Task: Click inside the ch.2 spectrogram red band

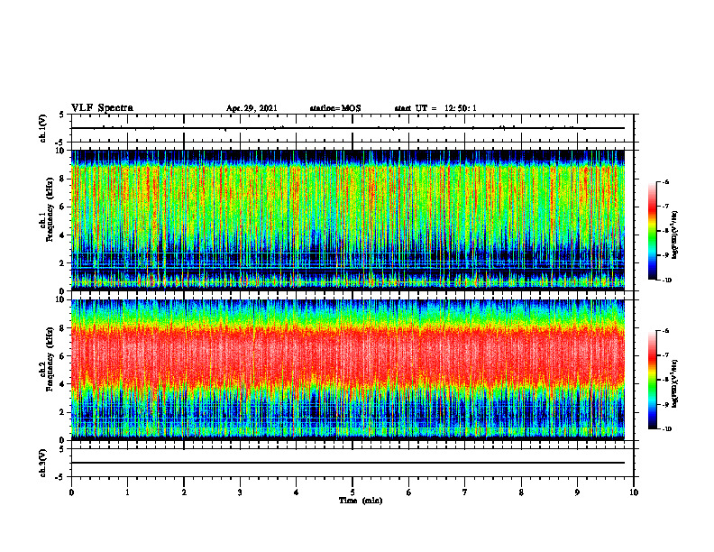Action: tap(348, 357)
